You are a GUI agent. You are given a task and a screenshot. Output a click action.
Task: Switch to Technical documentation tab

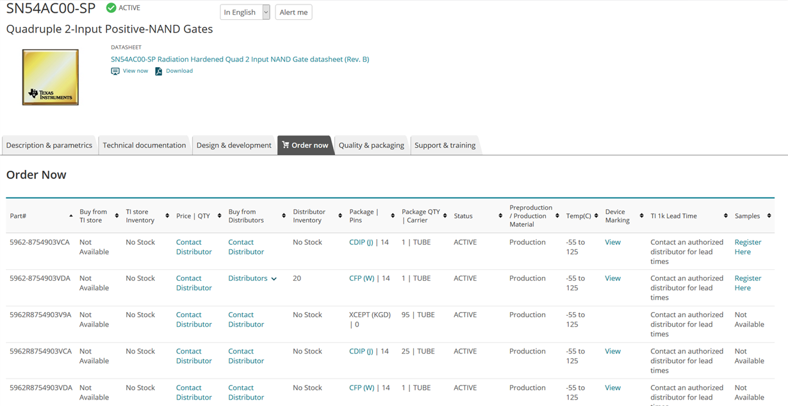pos(144,145)
